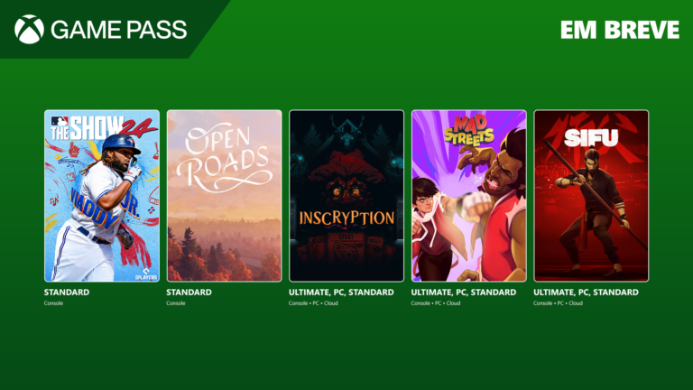The image size is (693, 390).
Task: Click the EM BREVE heading
Action: pyautogui.click(x=620, y=30)
